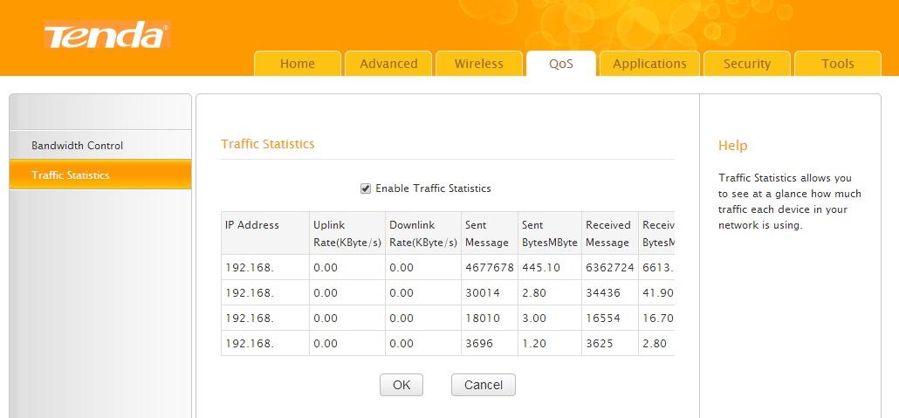Click the IP address in the 30014 row

coord(250,293)
